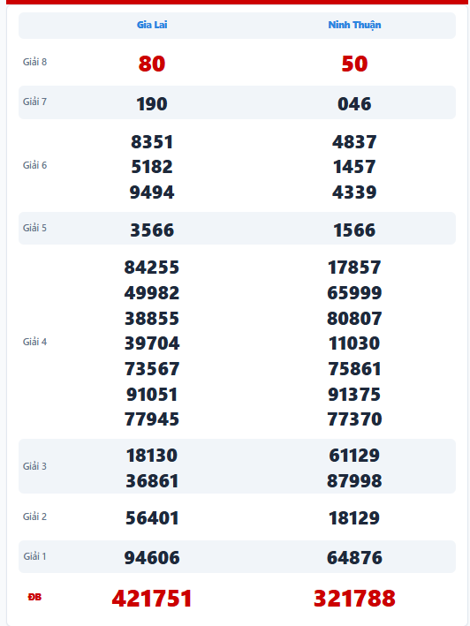Viewport: 470px width, 626px height.
Task: Click Ninh Thuận Giải 3 number 61129
Action: click(x=354, y=455)
